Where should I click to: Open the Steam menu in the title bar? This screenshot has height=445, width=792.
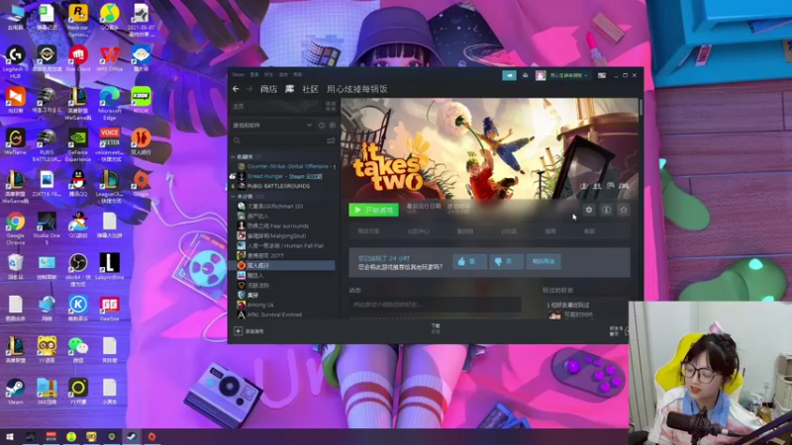pos(238,75)
